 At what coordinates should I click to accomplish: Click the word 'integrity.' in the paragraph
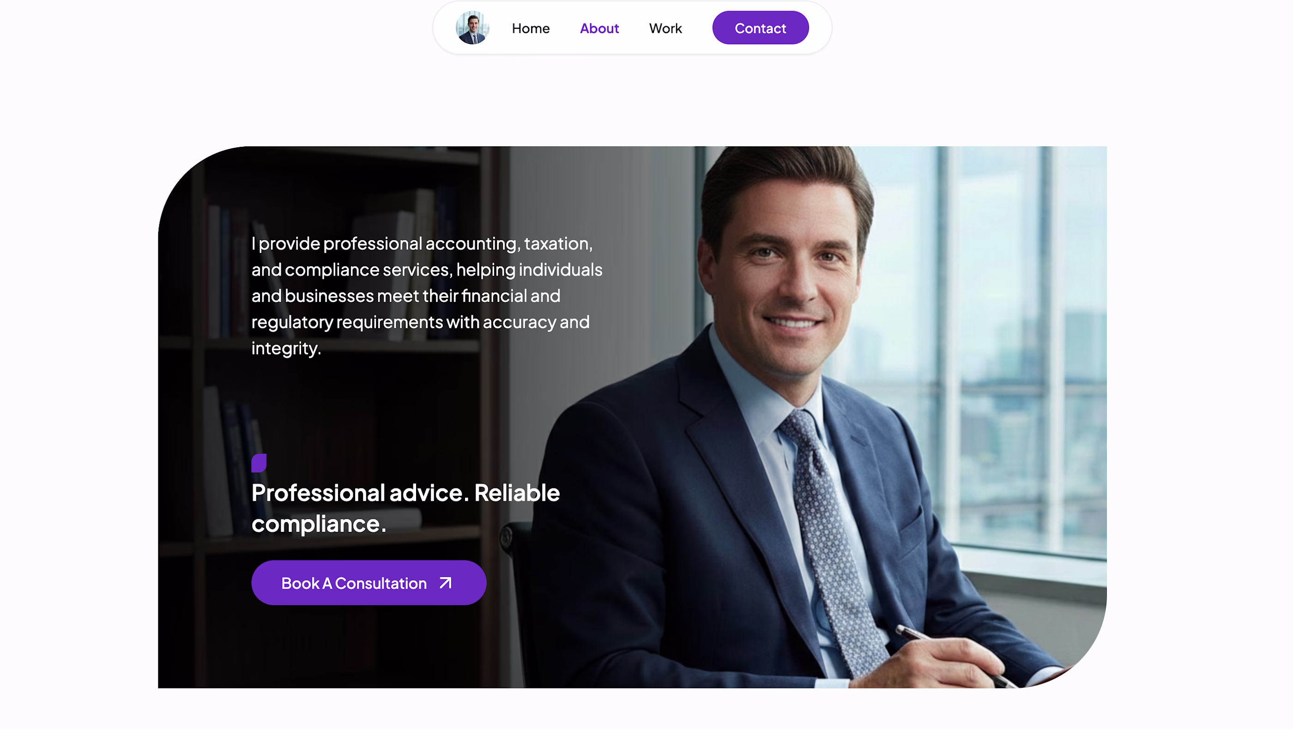[x=286, y=348]
